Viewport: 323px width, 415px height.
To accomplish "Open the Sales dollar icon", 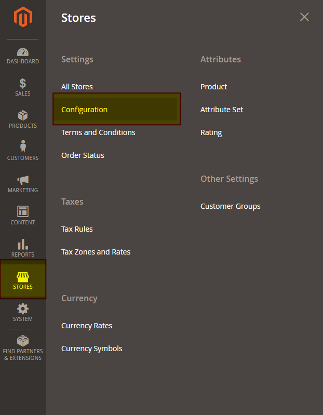I will (x=23, y=84).
